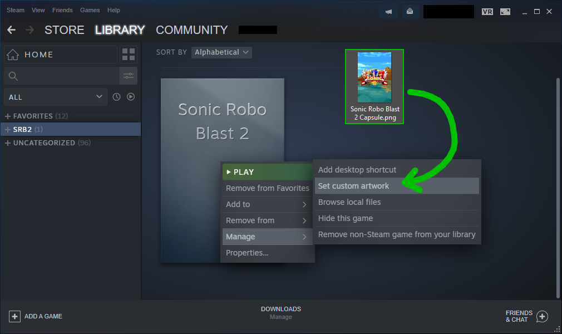
Task: Click ADD A GAME text
Action: coord(43,316)
